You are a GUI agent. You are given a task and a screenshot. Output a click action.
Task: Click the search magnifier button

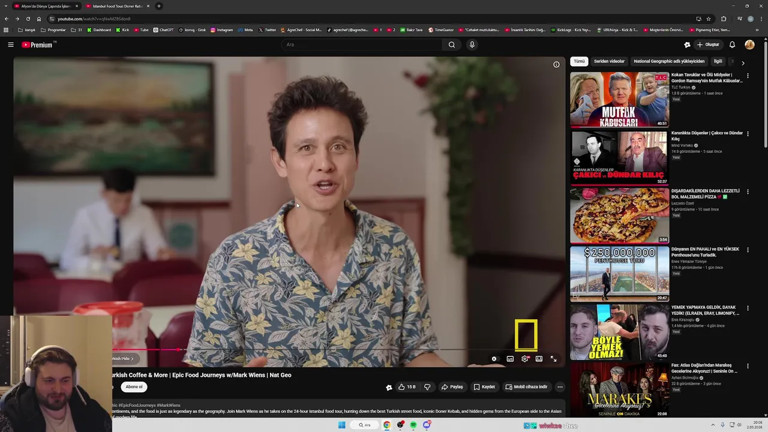pyautogui.click(x=452, y=44)
